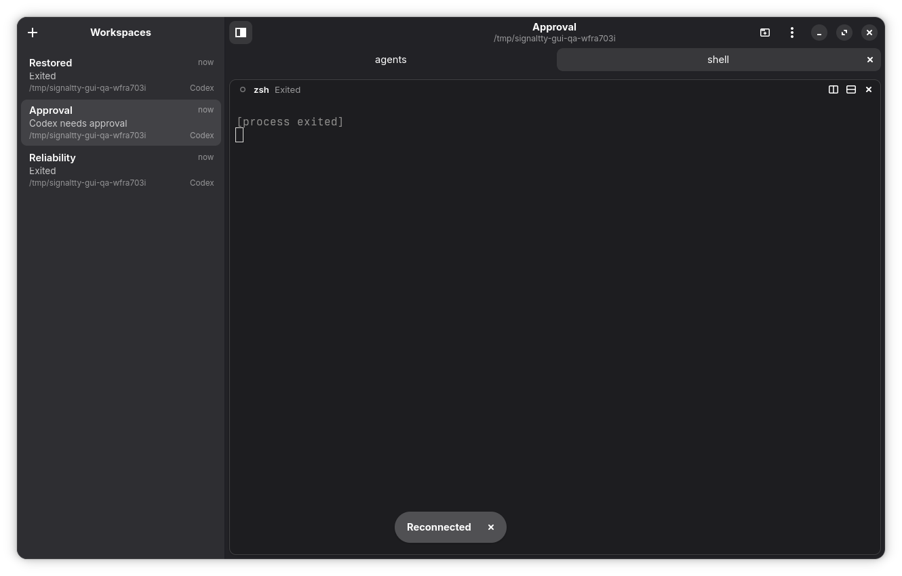The width and height of the screenshot is (902, 576).
Task: Click the Codex label in Reliability row
Action: pyautogui.click(x=201, y=183)
